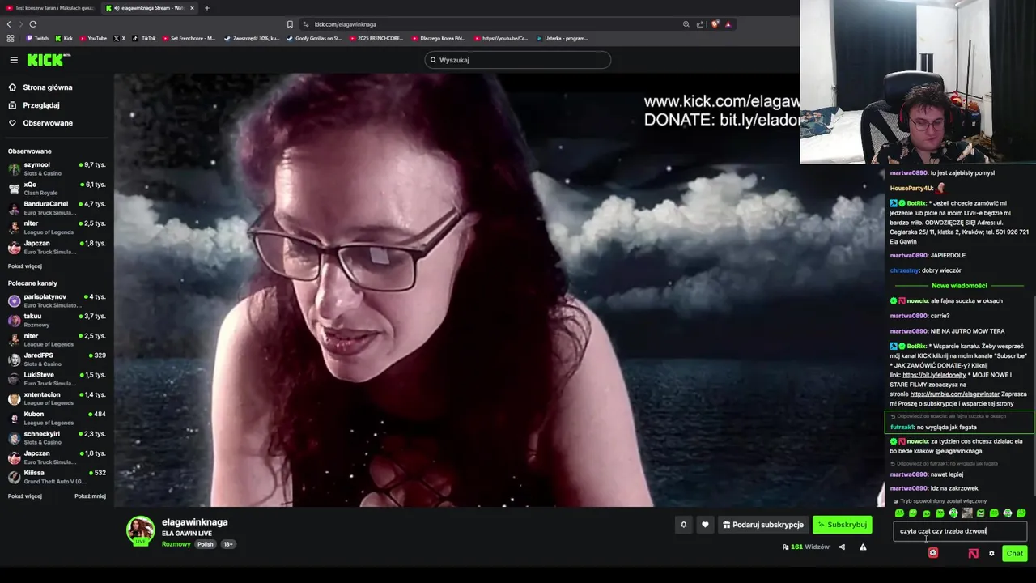Image resolution: width=1036 pixels, height=583 pixels.
Task: Click the red poker chip icon below chat
Action: click(933, 553)
